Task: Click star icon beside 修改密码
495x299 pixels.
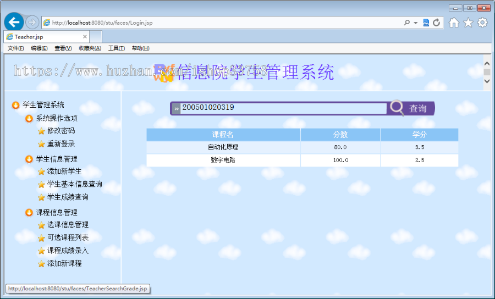Action: tap(41, 131)
